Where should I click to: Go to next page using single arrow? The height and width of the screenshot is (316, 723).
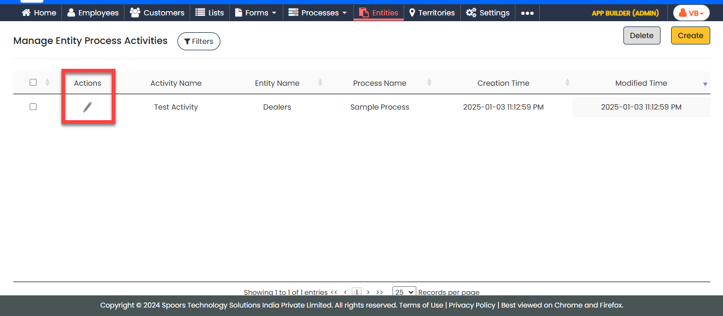[x=368, y=292]
